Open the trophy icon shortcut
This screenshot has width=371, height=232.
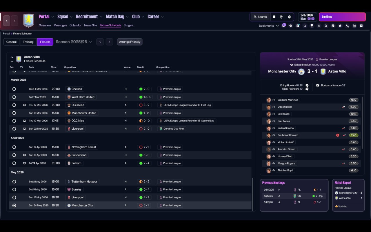[x=312, y=26]
